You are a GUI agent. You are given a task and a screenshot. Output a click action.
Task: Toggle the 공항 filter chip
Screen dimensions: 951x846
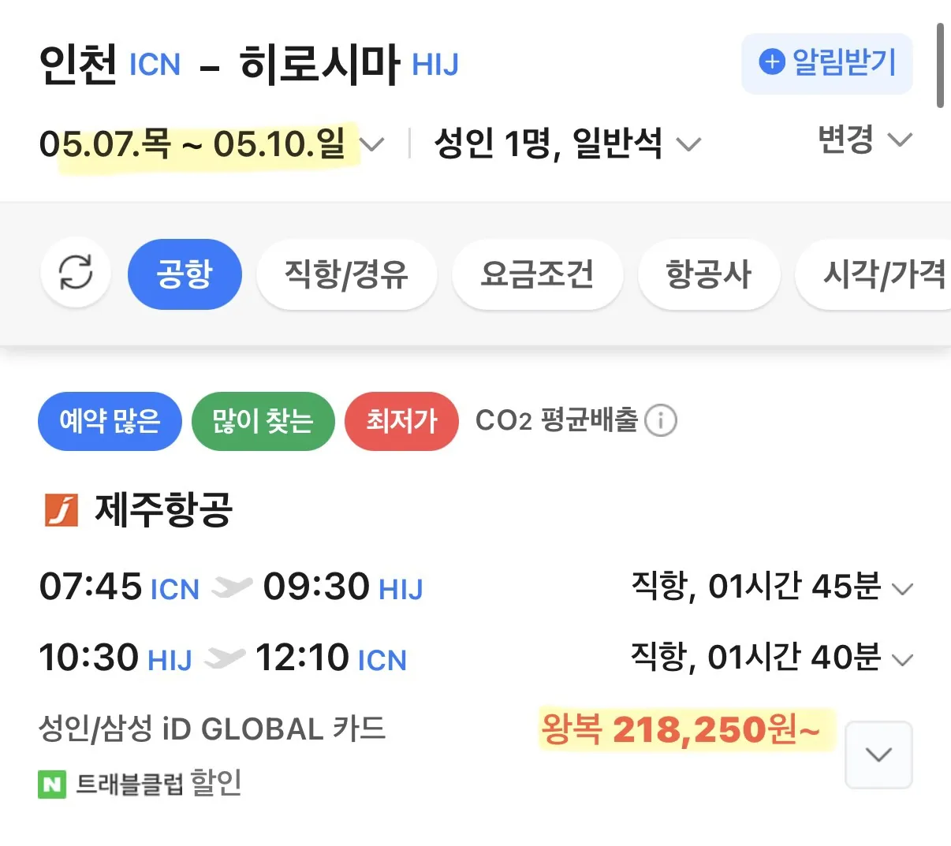tap(184, 274)
